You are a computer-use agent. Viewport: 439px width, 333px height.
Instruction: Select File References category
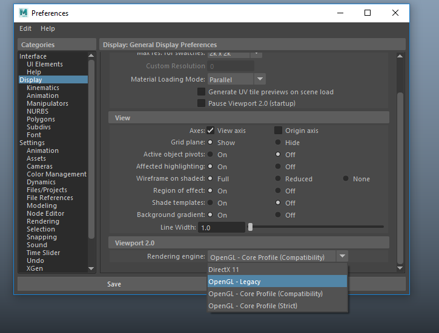(50, 198)
